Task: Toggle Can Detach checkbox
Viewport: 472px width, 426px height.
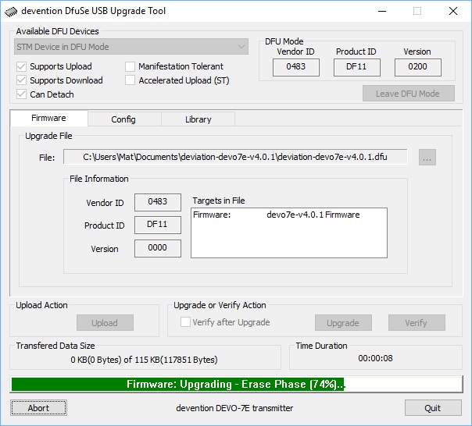Action: pos(21,94)
